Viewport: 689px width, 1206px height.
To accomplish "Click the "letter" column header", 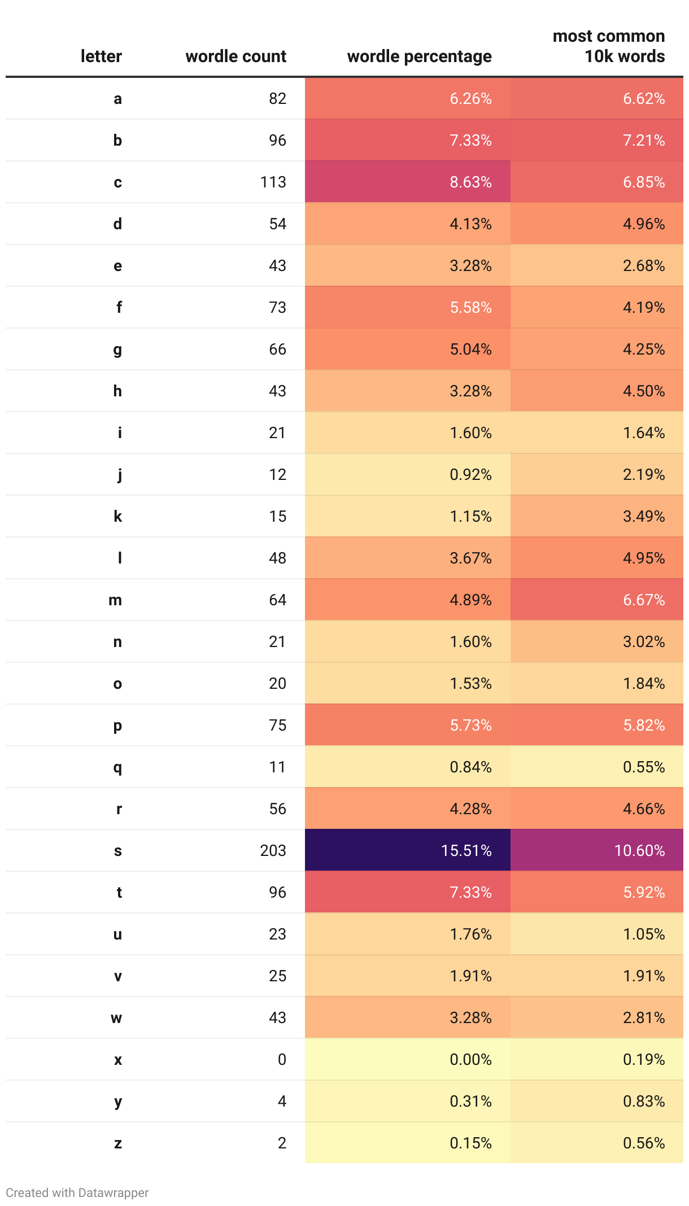I will coord(101,56).
